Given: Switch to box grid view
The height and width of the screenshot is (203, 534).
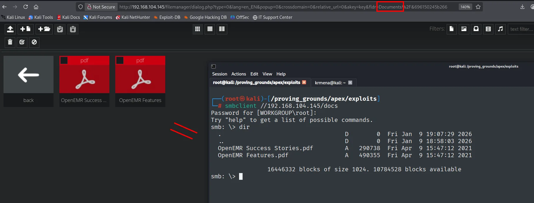Looking at the screenshot, I should pyautogui.click(x=198, y=29).
